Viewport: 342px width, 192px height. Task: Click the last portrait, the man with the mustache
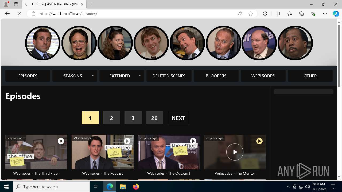295,43
